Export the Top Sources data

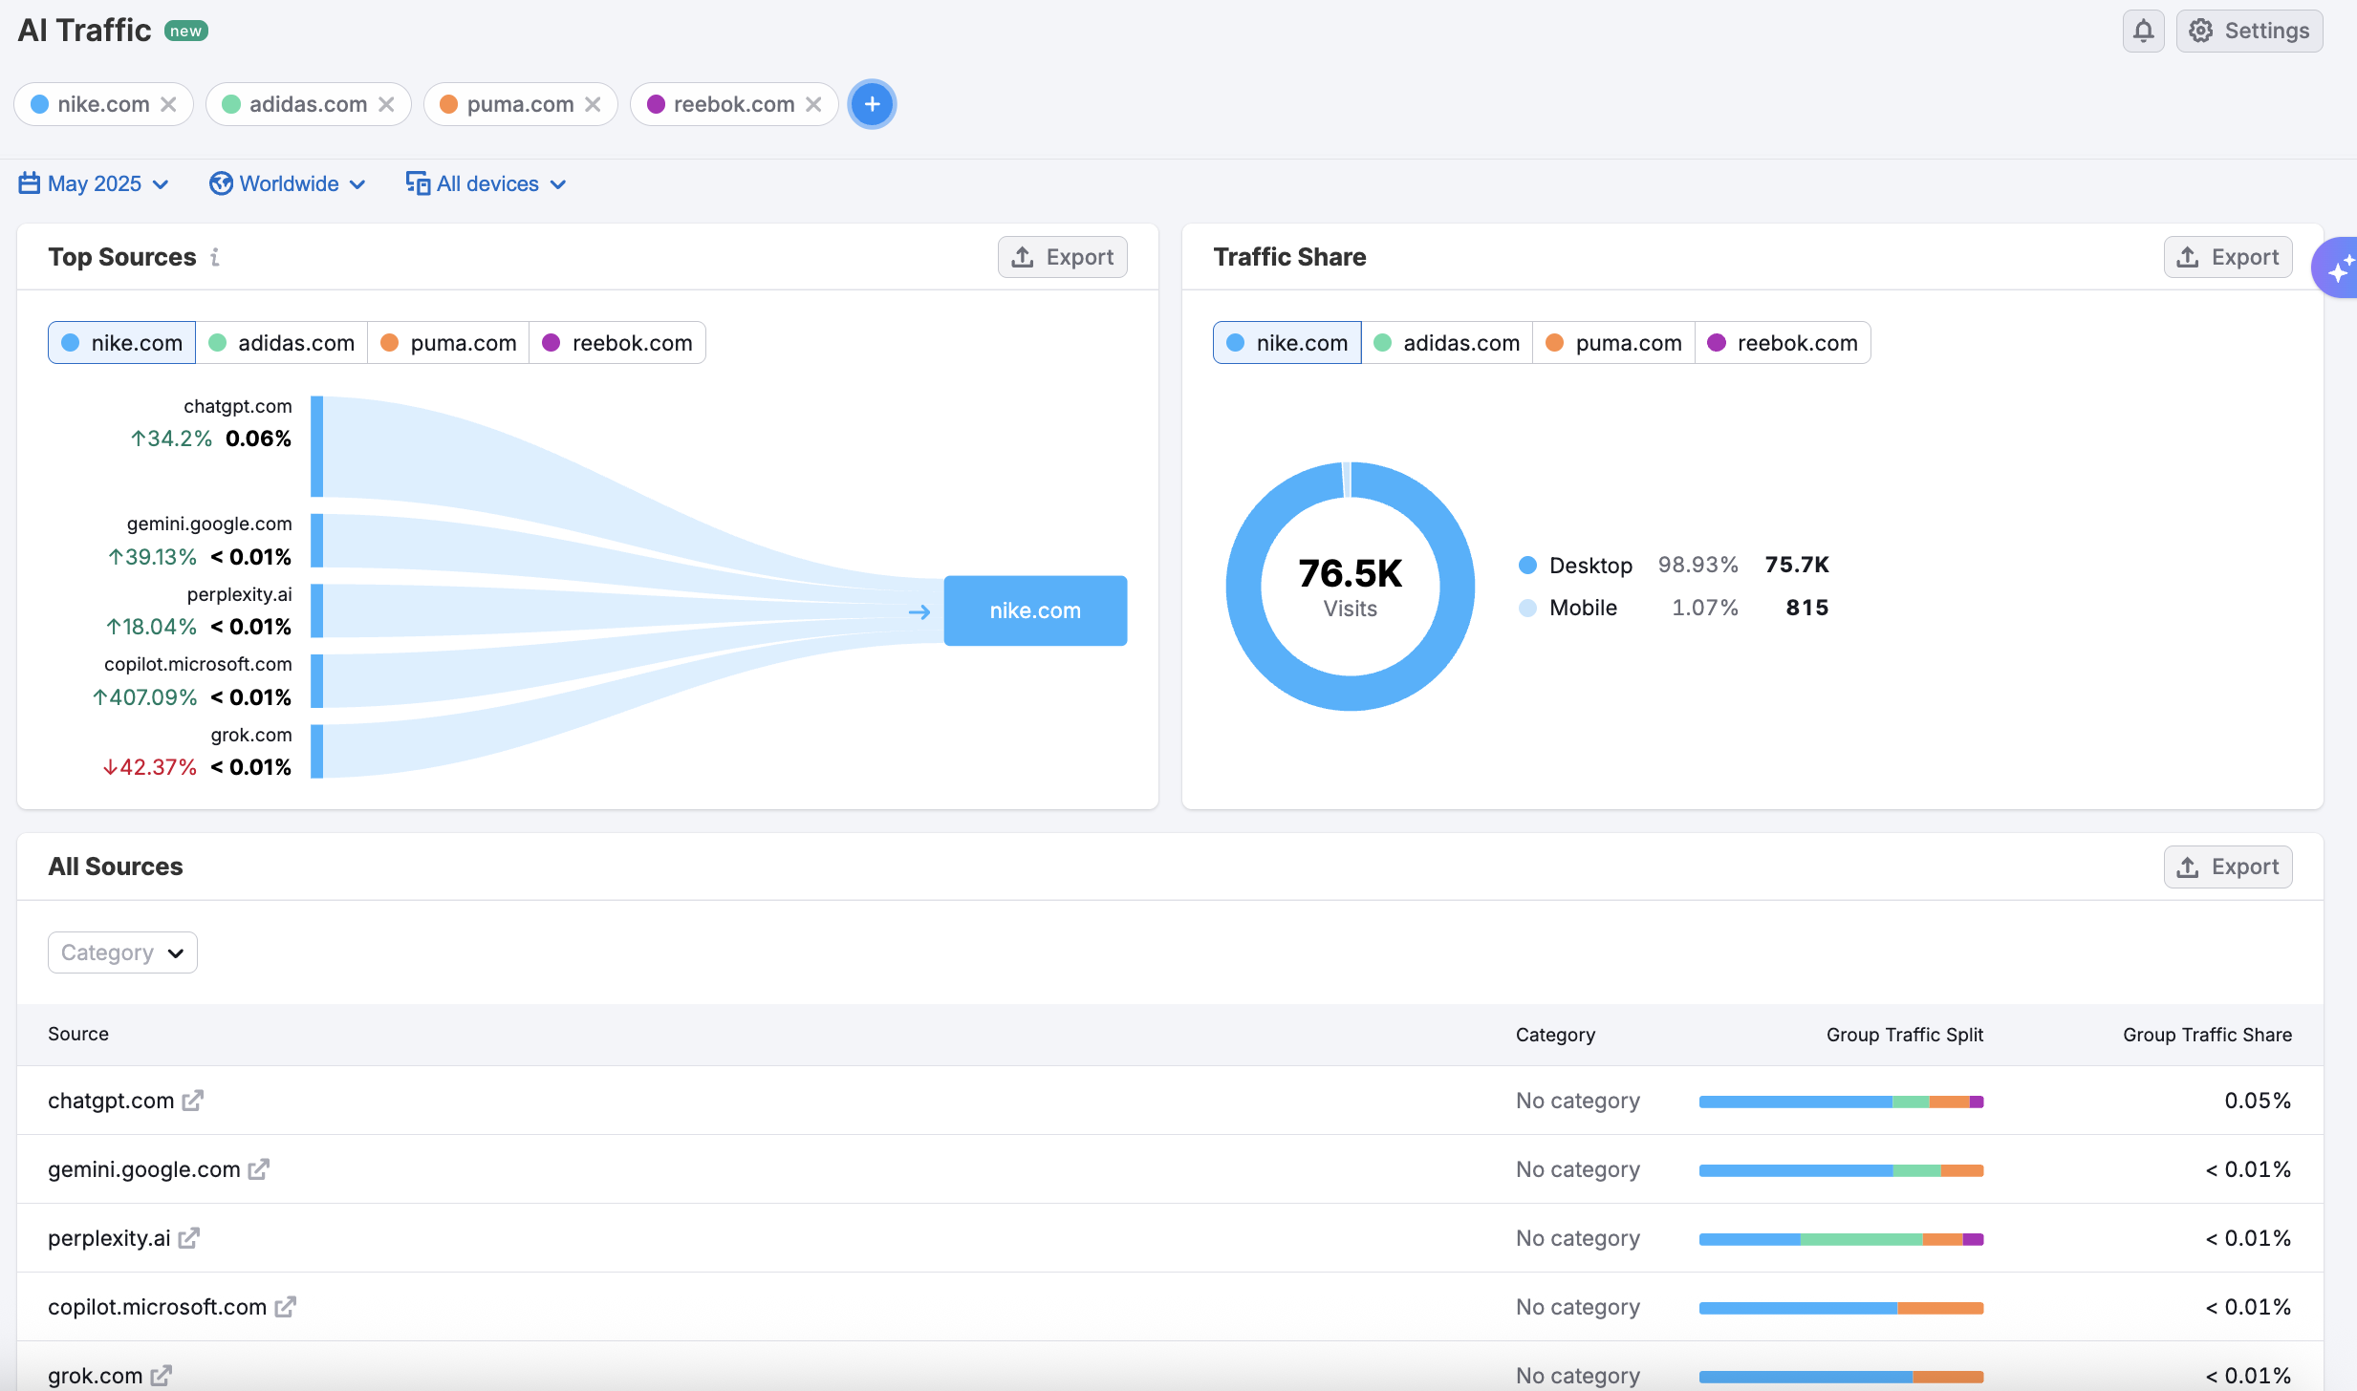click(1062, 257)
